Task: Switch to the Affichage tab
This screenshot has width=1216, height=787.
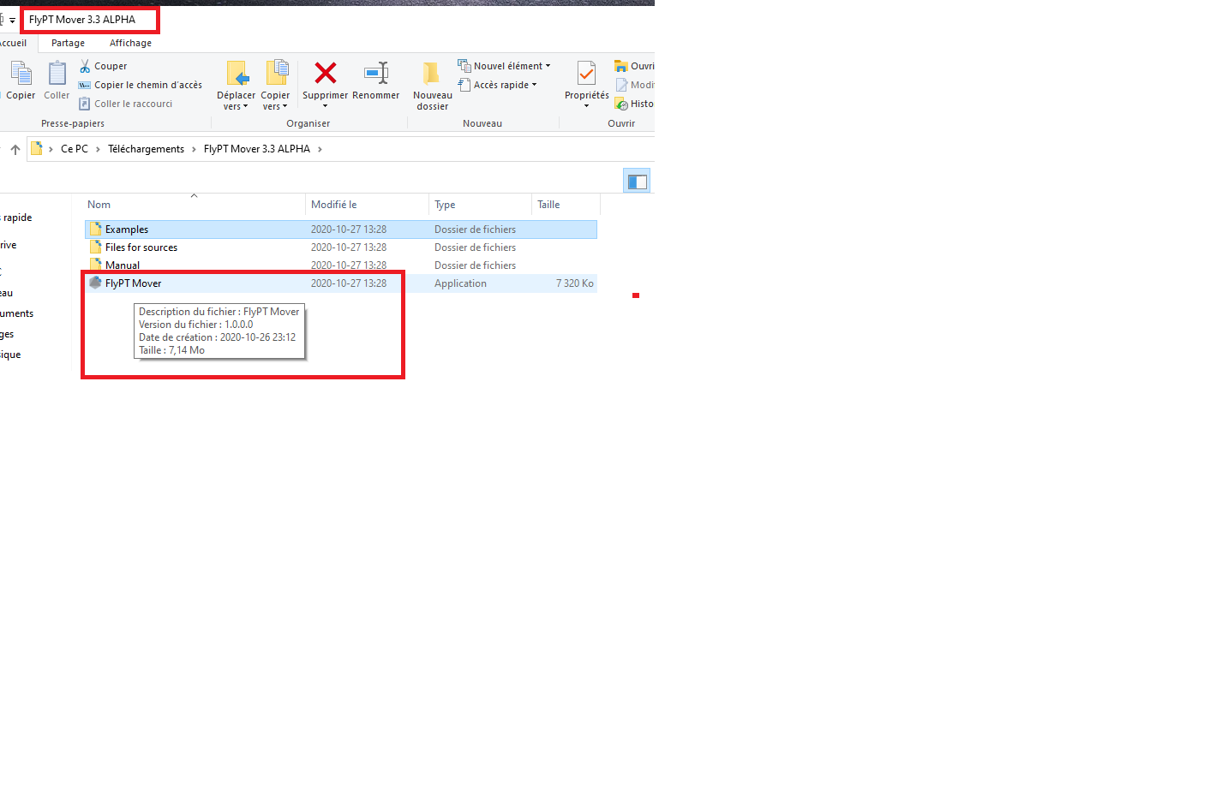Action: (130, 43)
